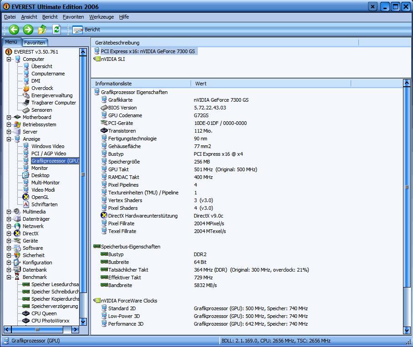
Task: Click the Speicherbus-Eigenschaften memory icon
Action: coord(97,247)
